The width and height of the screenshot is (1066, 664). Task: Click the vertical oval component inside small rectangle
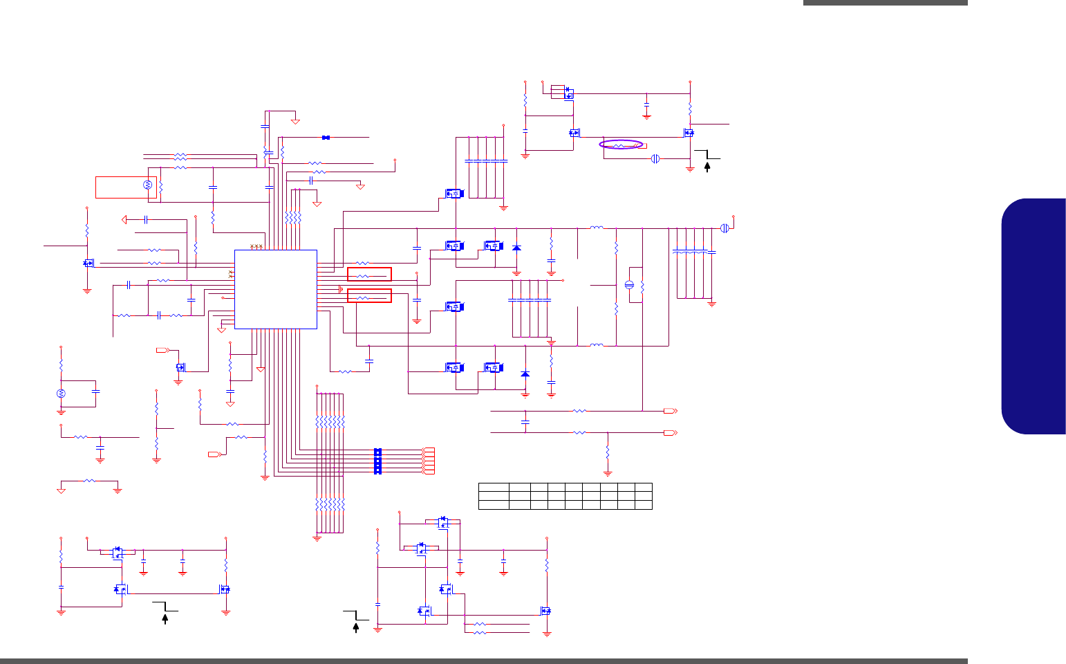629,285
